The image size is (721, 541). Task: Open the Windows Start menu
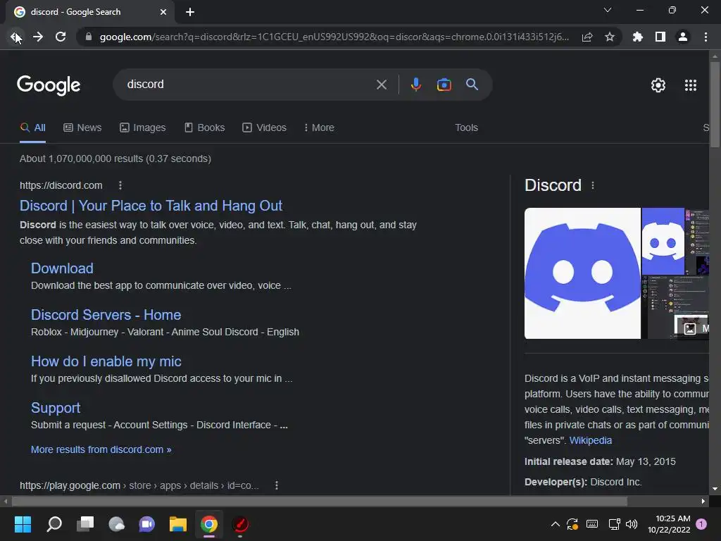[x=23, y=524]
